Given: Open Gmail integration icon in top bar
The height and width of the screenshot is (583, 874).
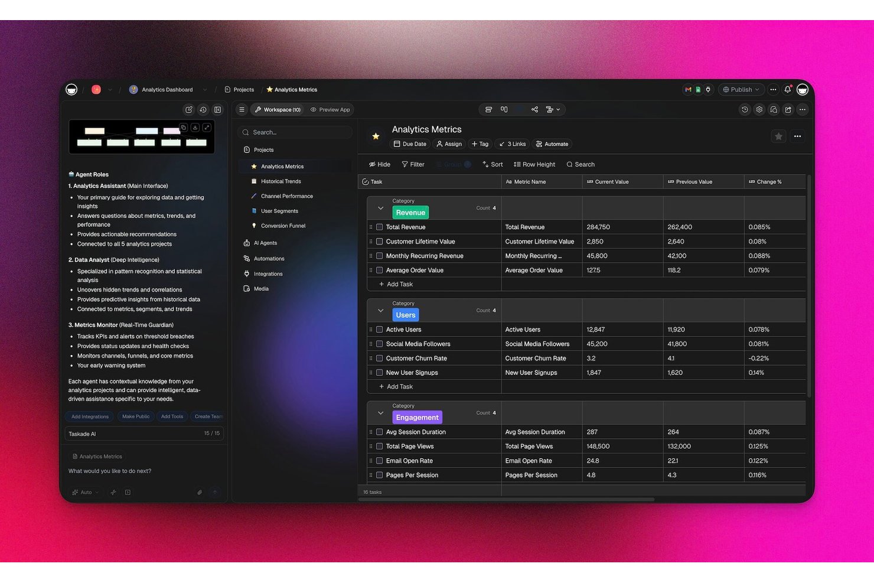Looking at the screenshot, I should tap(688, 90).
